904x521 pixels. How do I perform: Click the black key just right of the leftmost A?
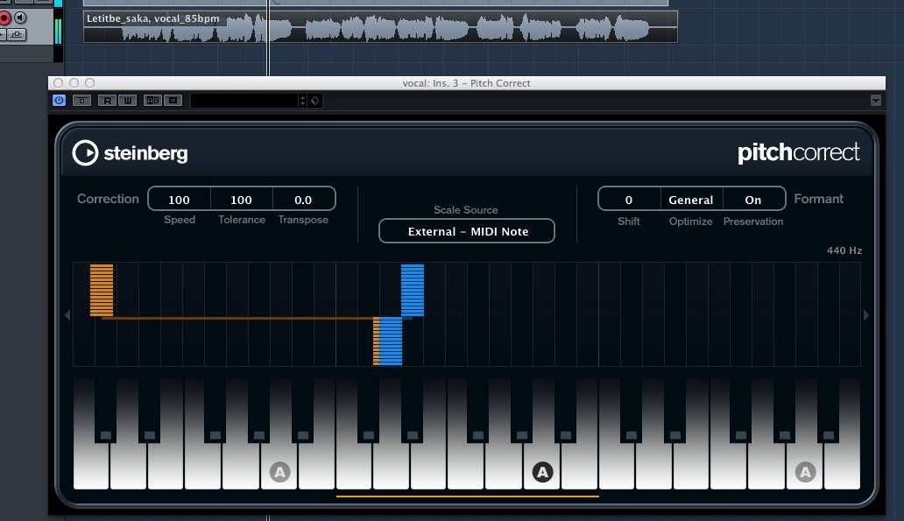tap(303, 409)
